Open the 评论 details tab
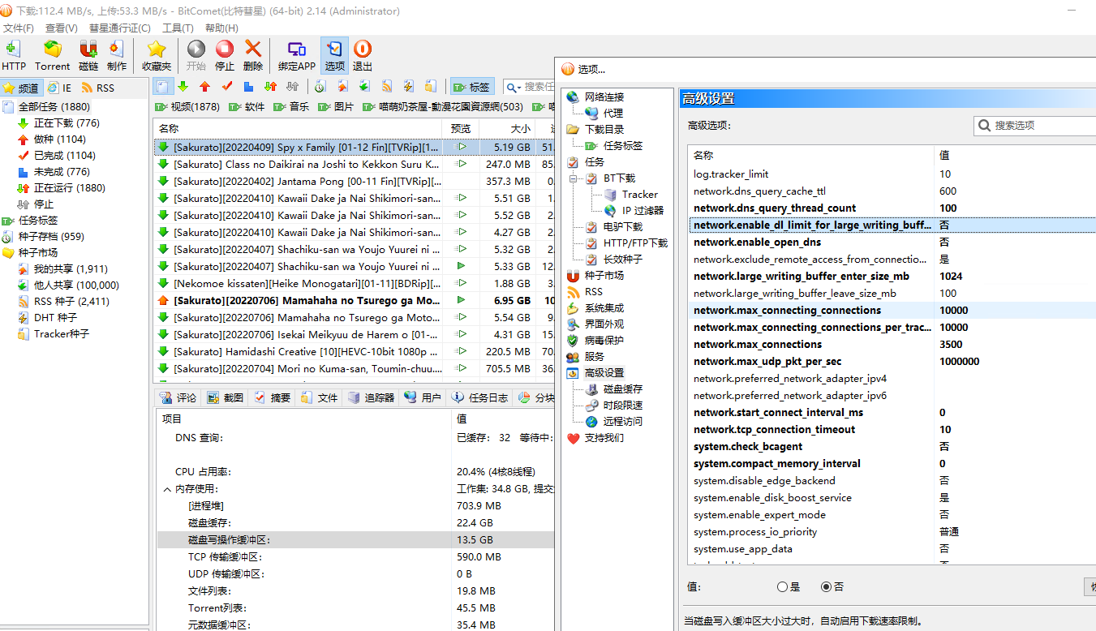Viewport: 1096px width, 631px height. (x=178, y=397)
